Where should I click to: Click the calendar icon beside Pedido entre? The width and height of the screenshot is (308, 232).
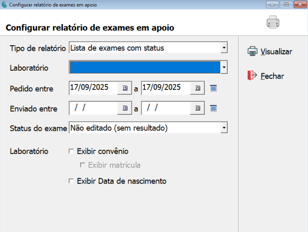tap(213, 88)
